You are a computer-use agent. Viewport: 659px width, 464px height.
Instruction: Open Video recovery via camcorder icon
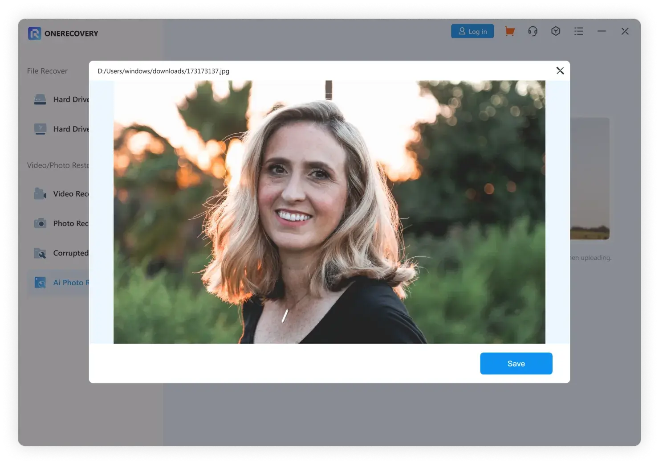pos(61,194)
